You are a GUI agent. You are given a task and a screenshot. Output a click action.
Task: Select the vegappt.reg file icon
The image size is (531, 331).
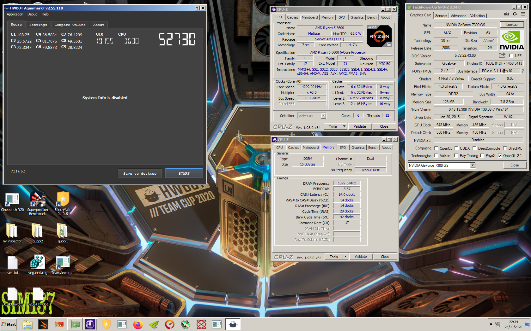pos(38,262)
